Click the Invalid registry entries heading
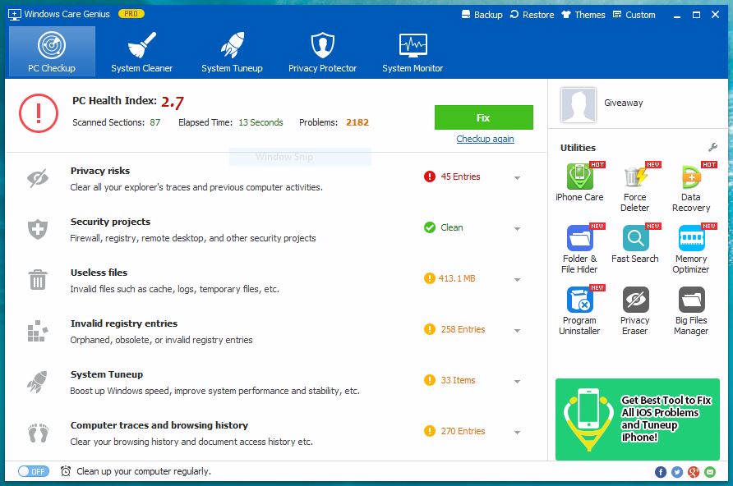733x486 pixels. tap(124, 323)
